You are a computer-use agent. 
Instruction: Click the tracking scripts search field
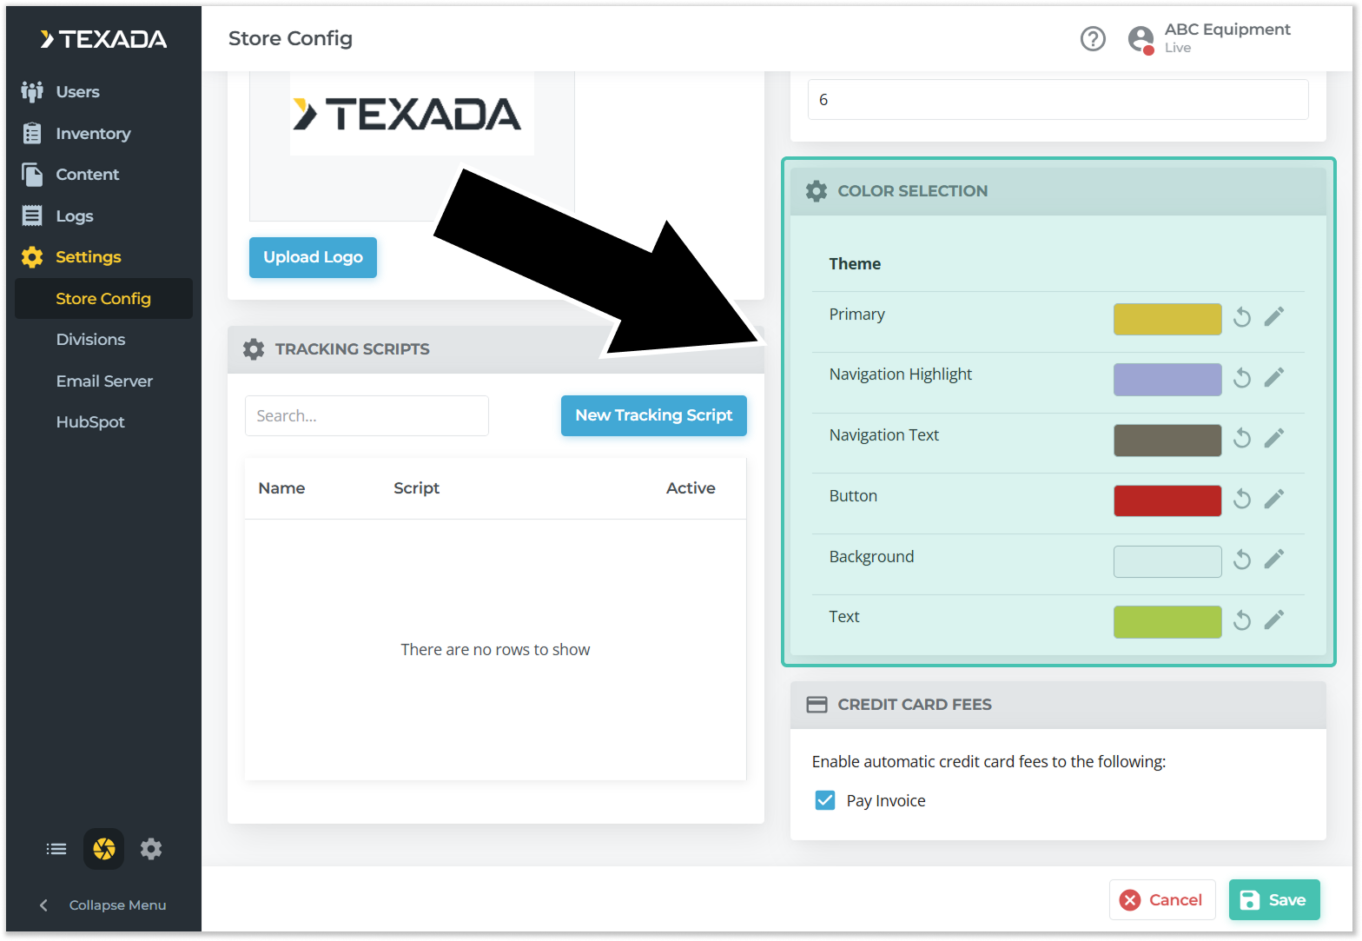pyautogui.click(x=367, y=415)
